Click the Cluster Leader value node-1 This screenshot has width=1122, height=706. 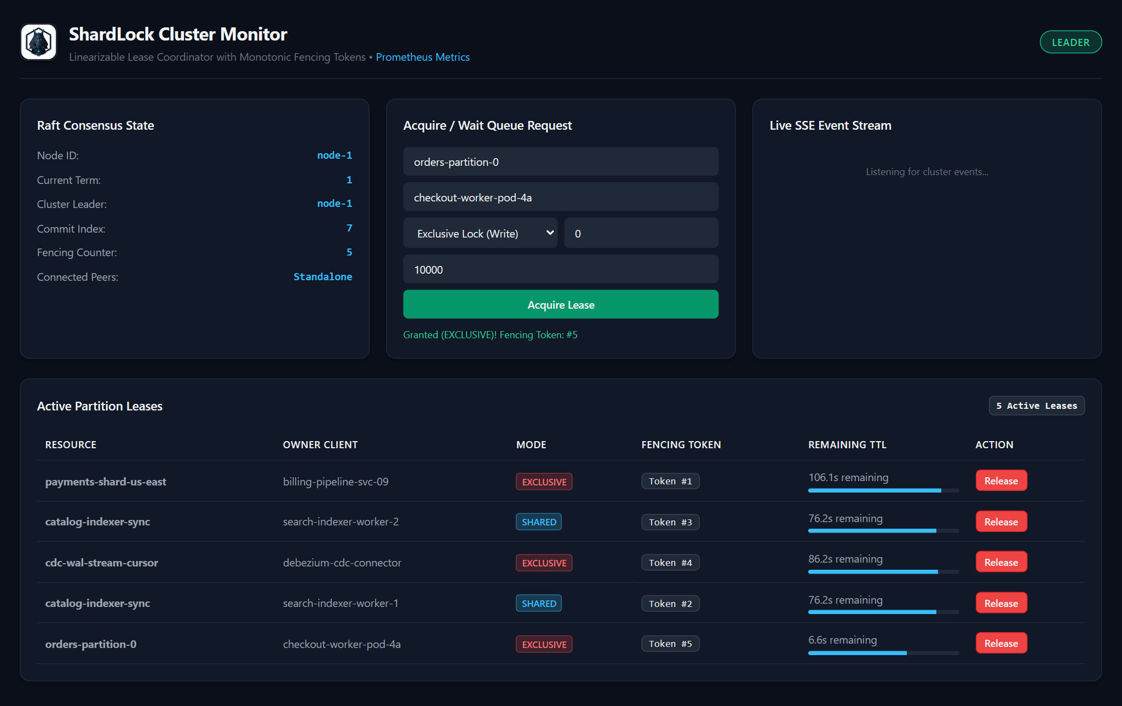335,204
